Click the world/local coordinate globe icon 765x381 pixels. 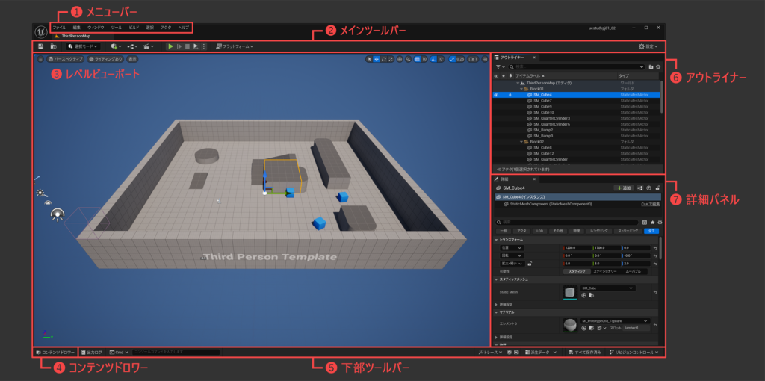[400, 59]
